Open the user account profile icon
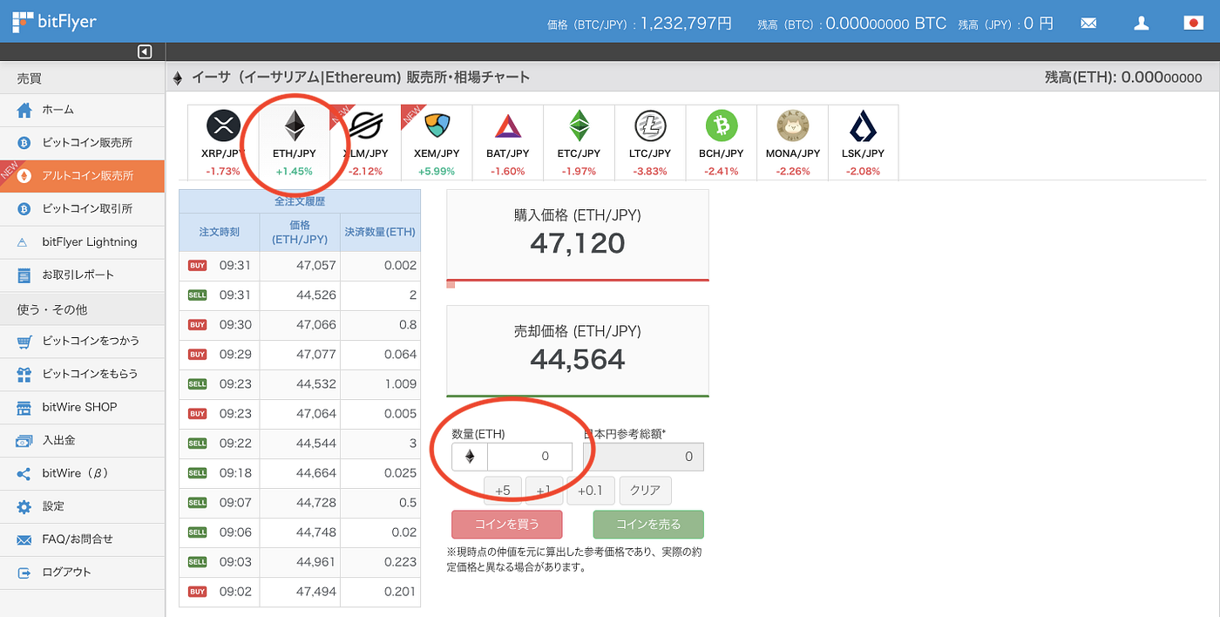1220x617 pixels. click(x=1142, y=24)
